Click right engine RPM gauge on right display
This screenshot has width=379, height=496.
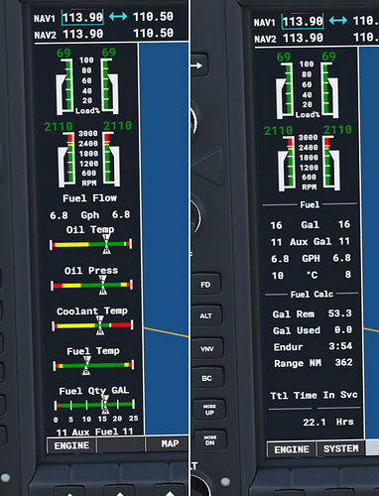tap(331, 163)
